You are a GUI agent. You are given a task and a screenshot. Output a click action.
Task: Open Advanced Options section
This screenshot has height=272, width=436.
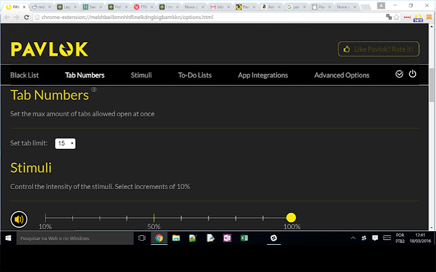[342, 75]
